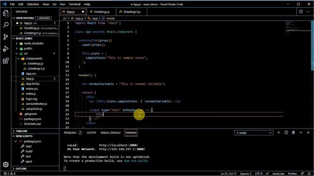Viewport: 314px width, 176px height.
Task: Open .gitignore in file tree
Action: coord(30,114)
